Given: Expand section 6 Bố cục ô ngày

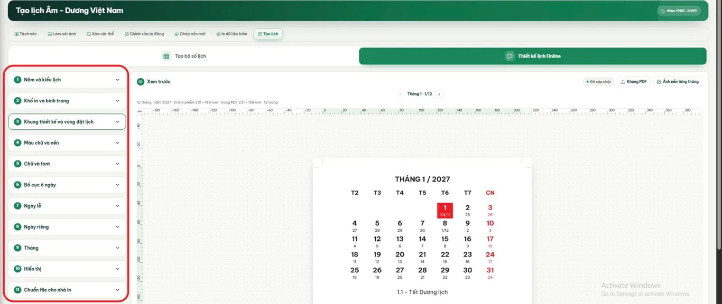Looking at the screenshot, I should pyautogui.click(x=67, y=185).
